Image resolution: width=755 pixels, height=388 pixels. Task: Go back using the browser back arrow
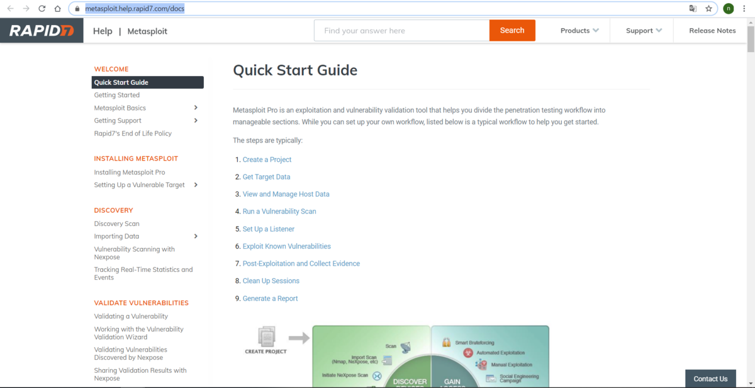point(10,9)
